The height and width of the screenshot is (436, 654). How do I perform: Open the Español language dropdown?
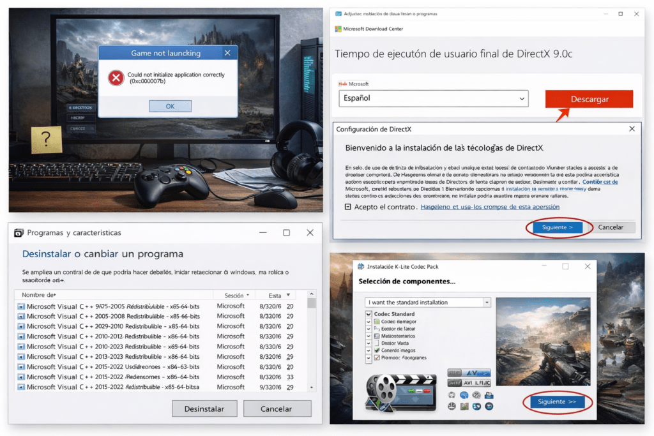tap(434, 98)
